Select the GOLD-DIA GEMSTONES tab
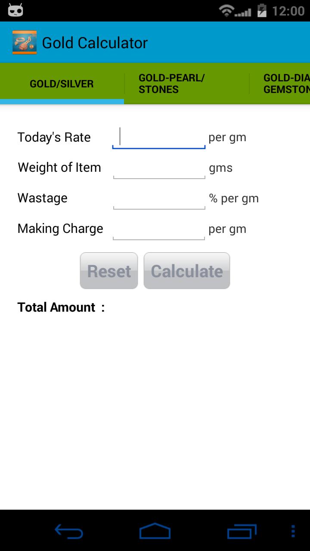 pyautogui.click(x=286, y=84)
